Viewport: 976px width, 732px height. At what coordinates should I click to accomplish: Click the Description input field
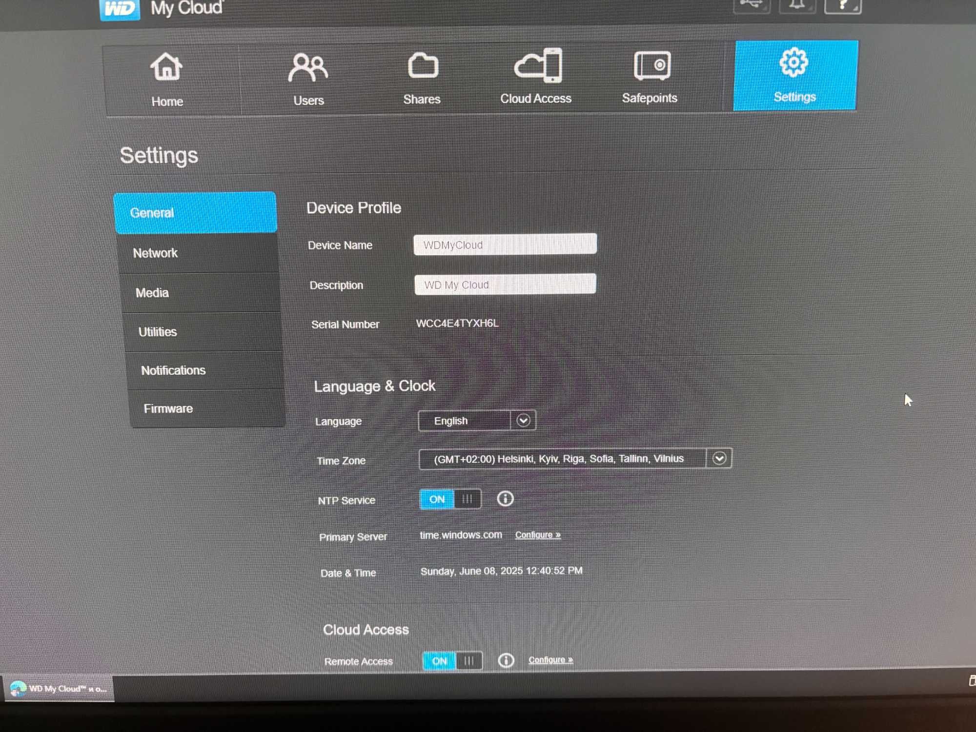tap(505, 284)
